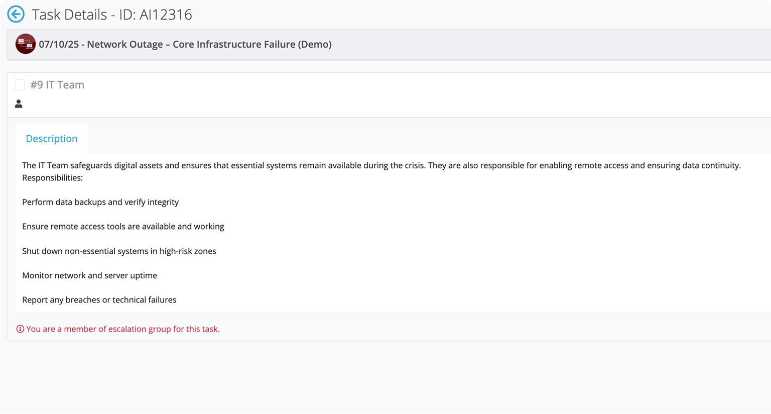The height and width of the screenshot is (414, 771).
Task: Select 'Shut down non-essential systems' line
Action: tap(119, 251)
